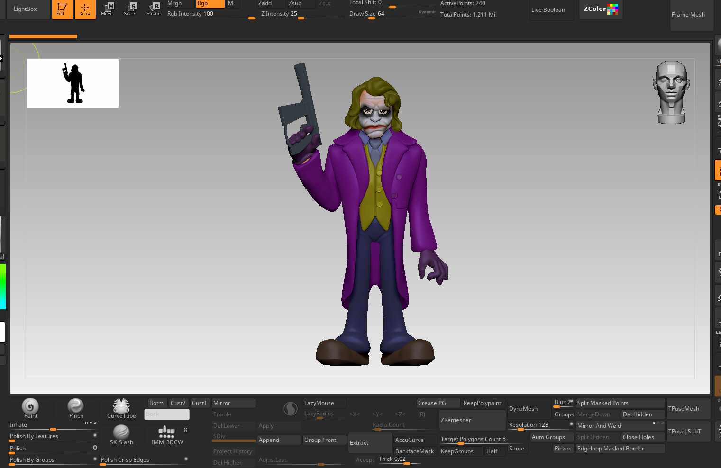Open the LightBox browser
The height and width of the screenshot is (468, 721).
click(x=25, y=9)
